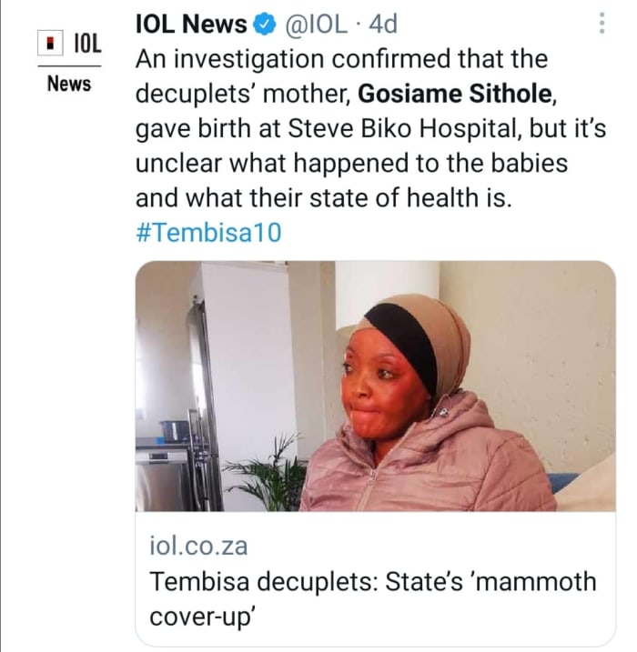Open the three-dot more options menu

click(x=602, y=25)
